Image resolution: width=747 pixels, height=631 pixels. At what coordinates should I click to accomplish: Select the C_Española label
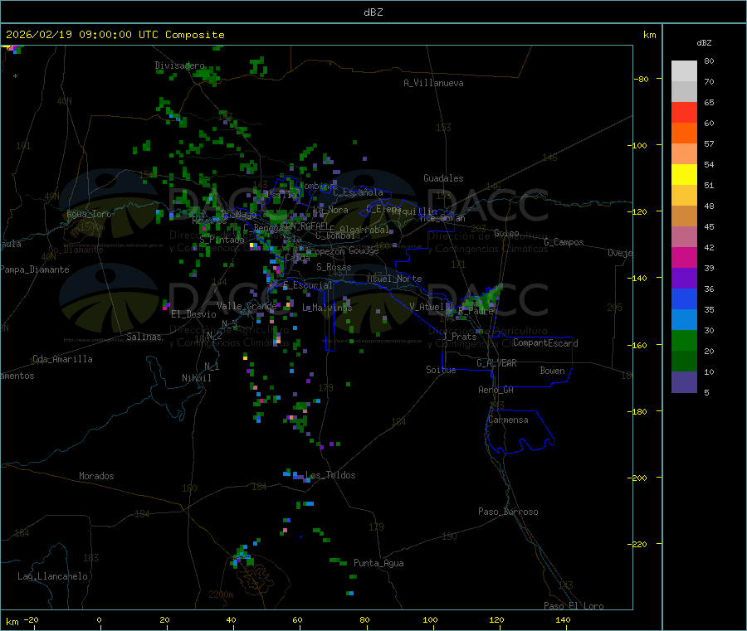click(x=359, y=192)
